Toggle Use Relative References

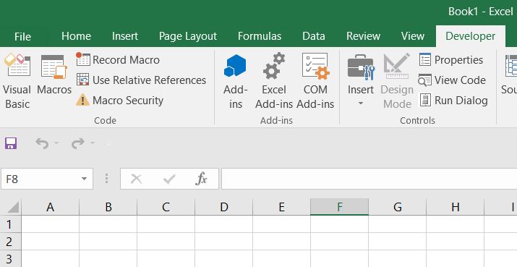click(x=141, y=80)
